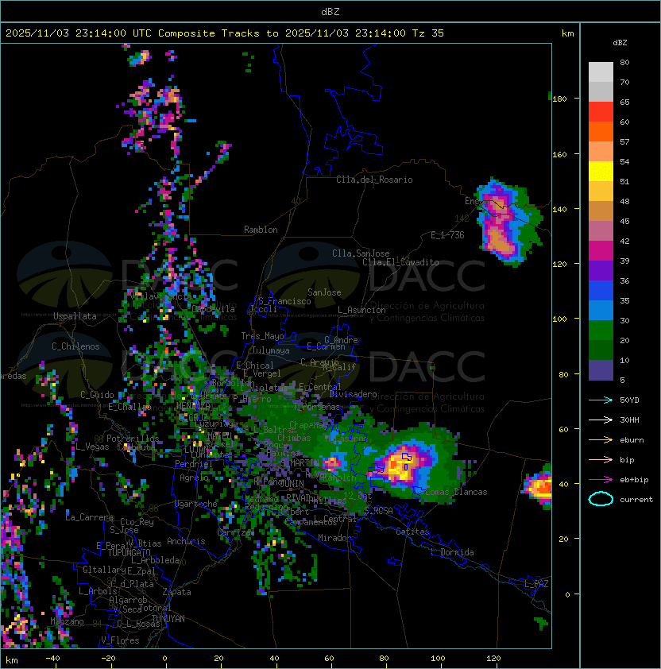Click the 'Uspallata' map label

coord(75,316)
